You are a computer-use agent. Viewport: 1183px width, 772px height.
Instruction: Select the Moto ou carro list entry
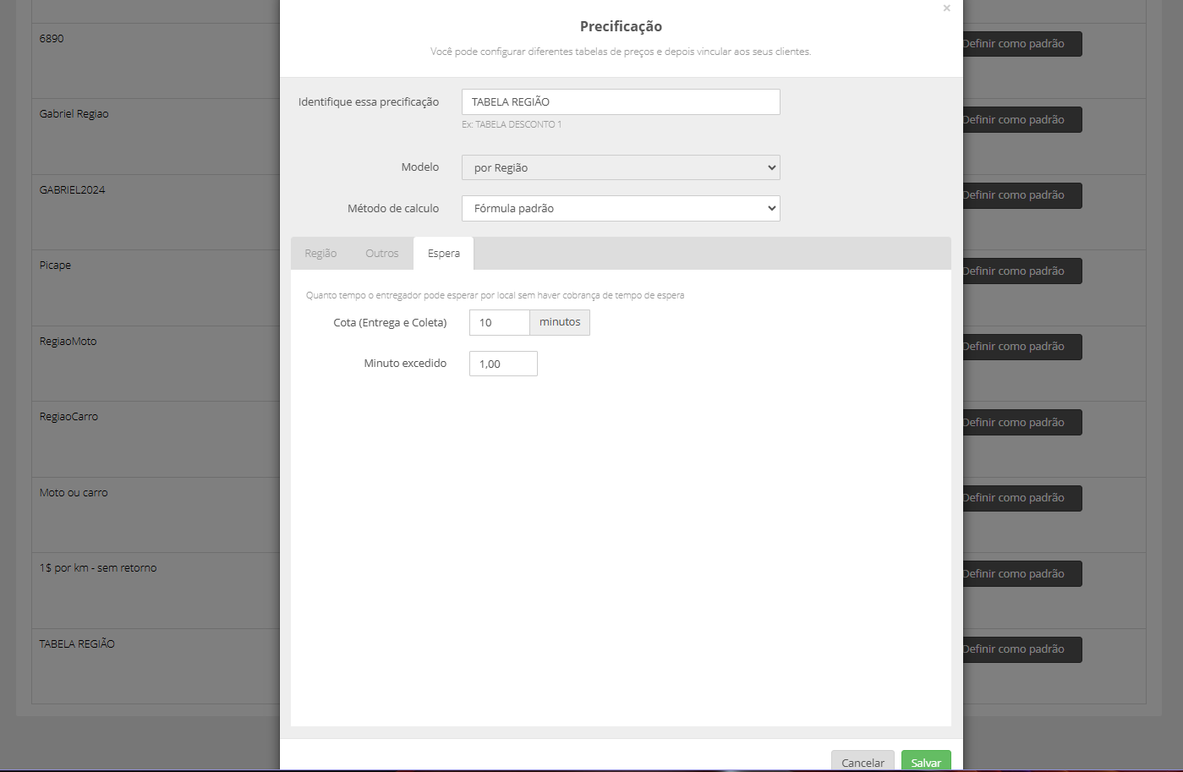(x=74, y=493)
